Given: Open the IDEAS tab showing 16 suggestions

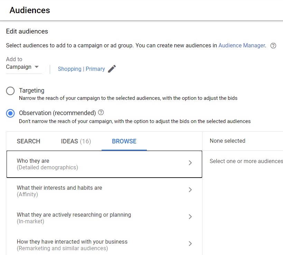Looking at the screenshot, I should click(x=76, y=141).
